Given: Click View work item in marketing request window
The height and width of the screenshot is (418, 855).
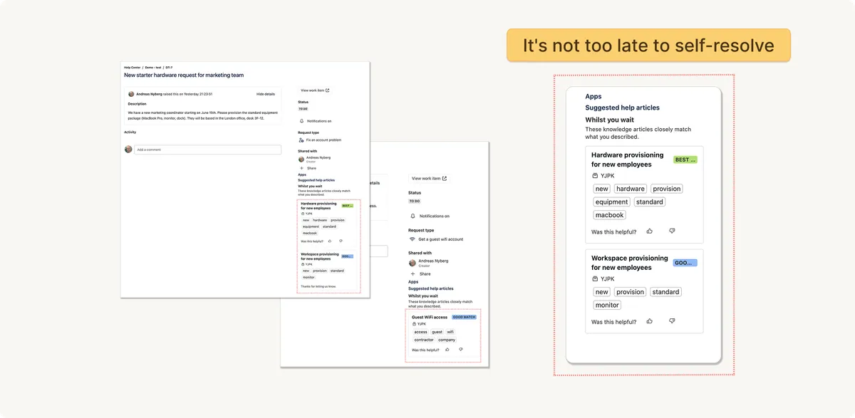Looking at the screenshot, I should 315,90.
